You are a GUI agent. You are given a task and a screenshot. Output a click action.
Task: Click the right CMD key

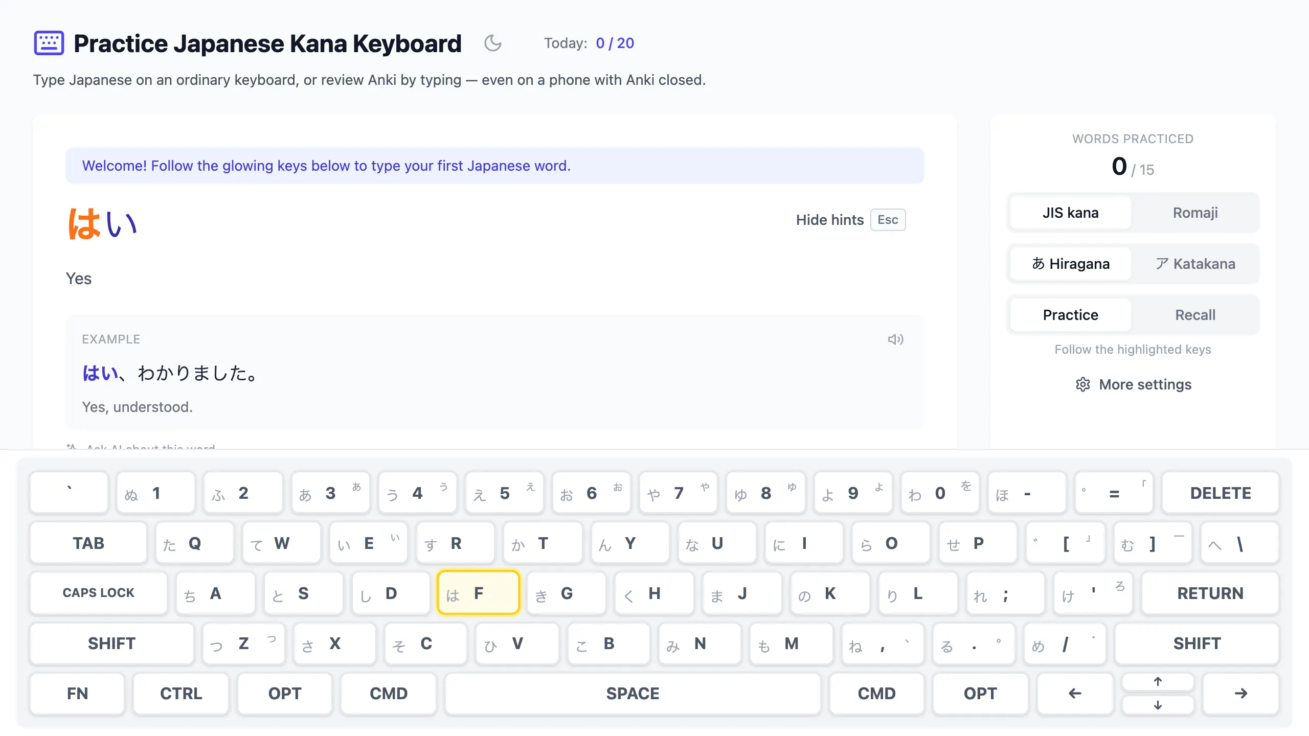click(876, 694)
